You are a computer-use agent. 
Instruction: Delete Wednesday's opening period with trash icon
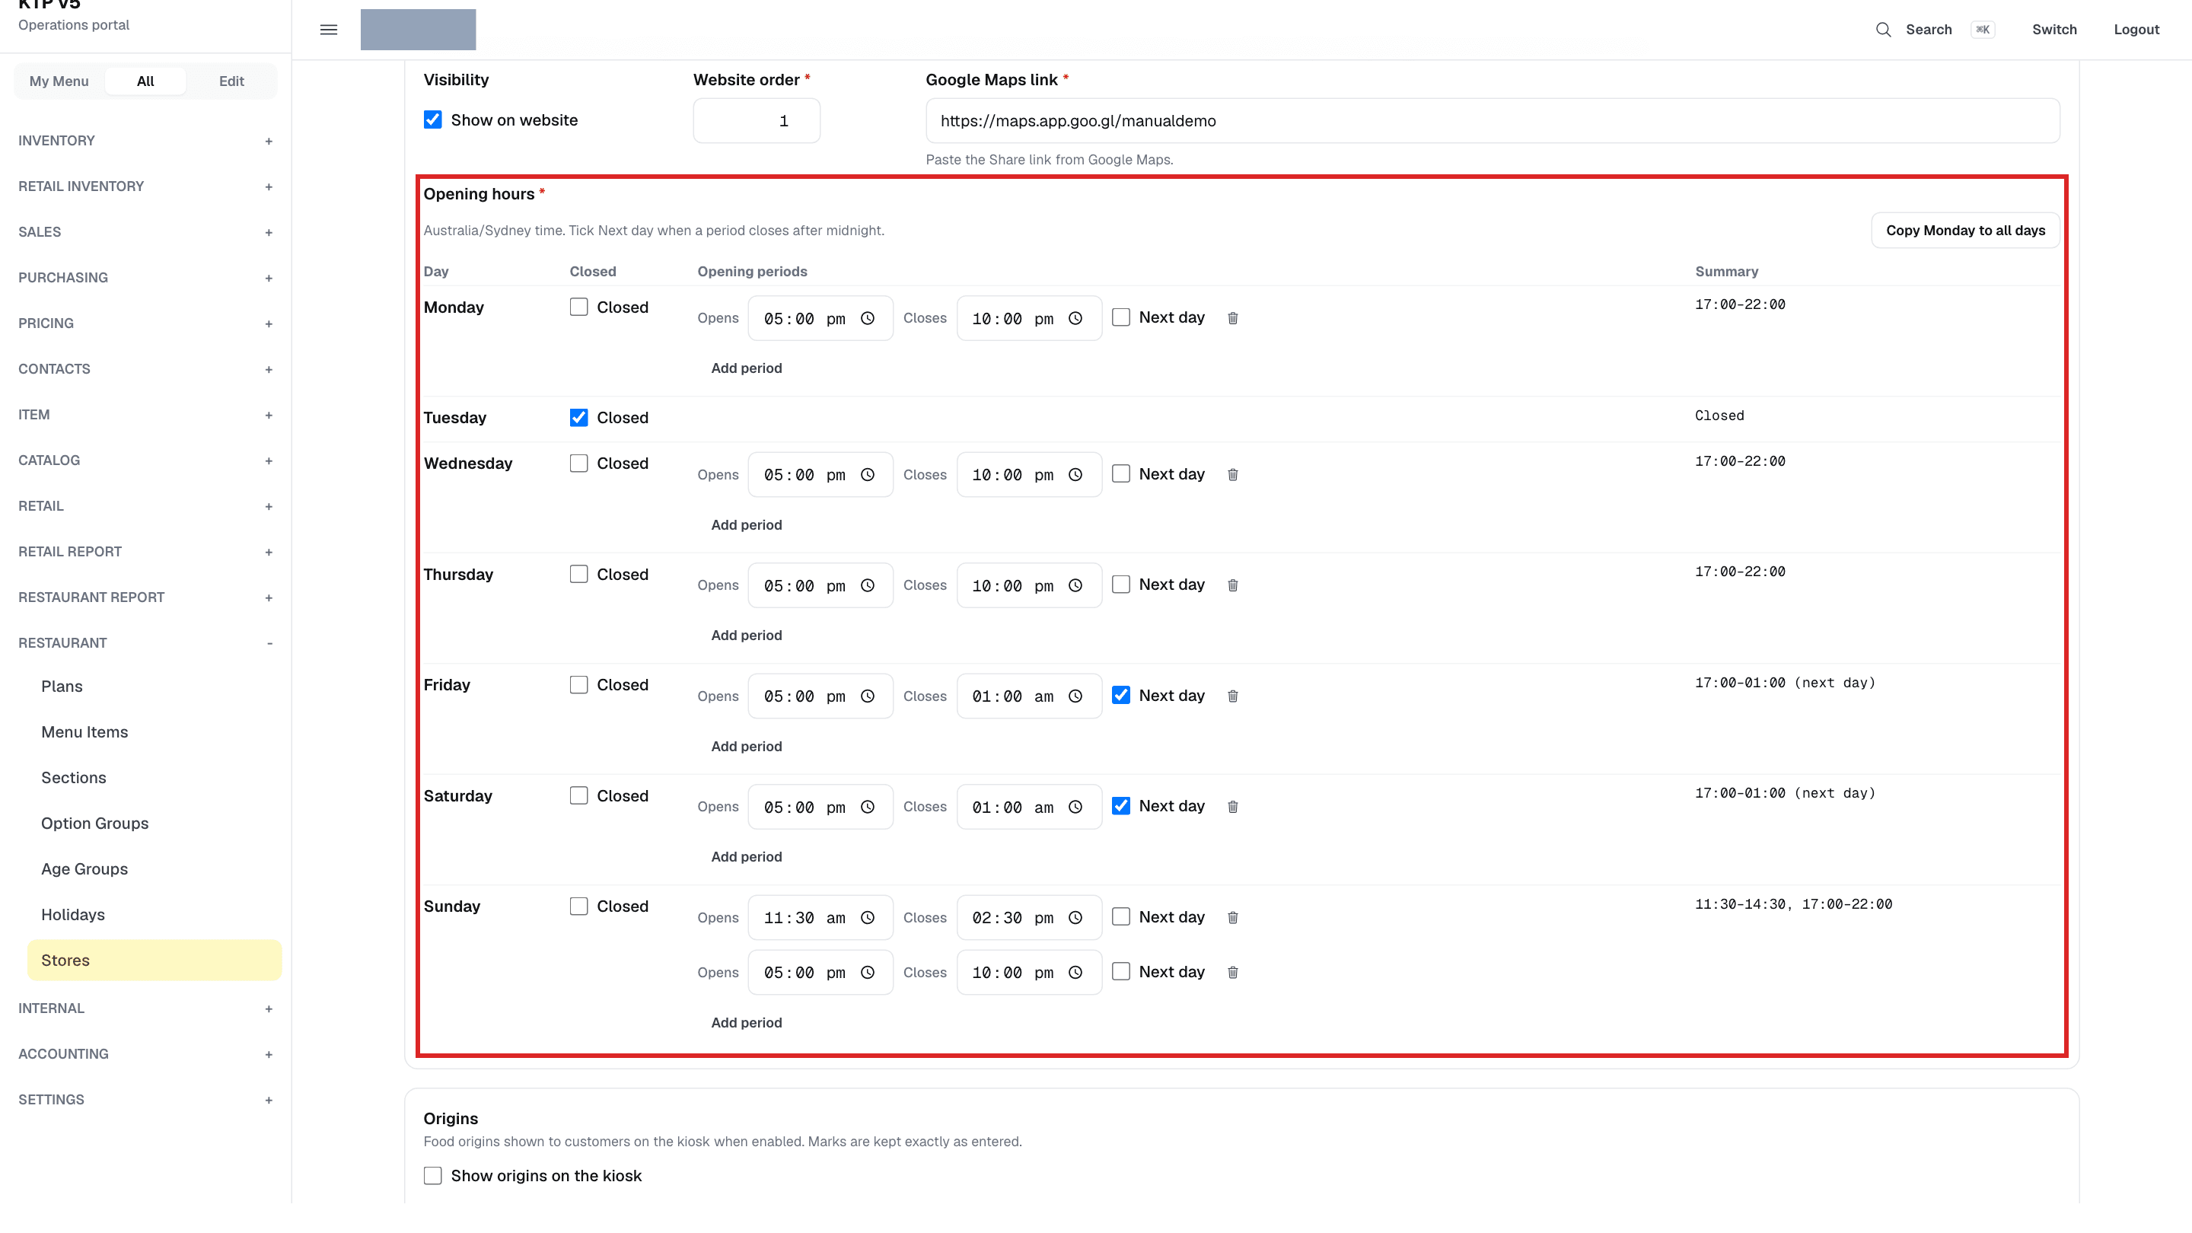[1232, 475]
